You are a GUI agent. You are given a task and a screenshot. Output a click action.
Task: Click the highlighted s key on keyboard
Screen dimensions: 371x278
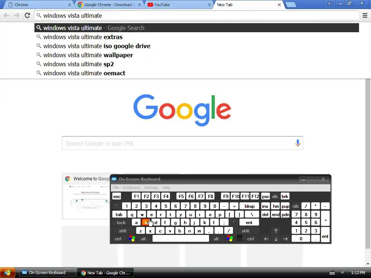pos(146,223)
